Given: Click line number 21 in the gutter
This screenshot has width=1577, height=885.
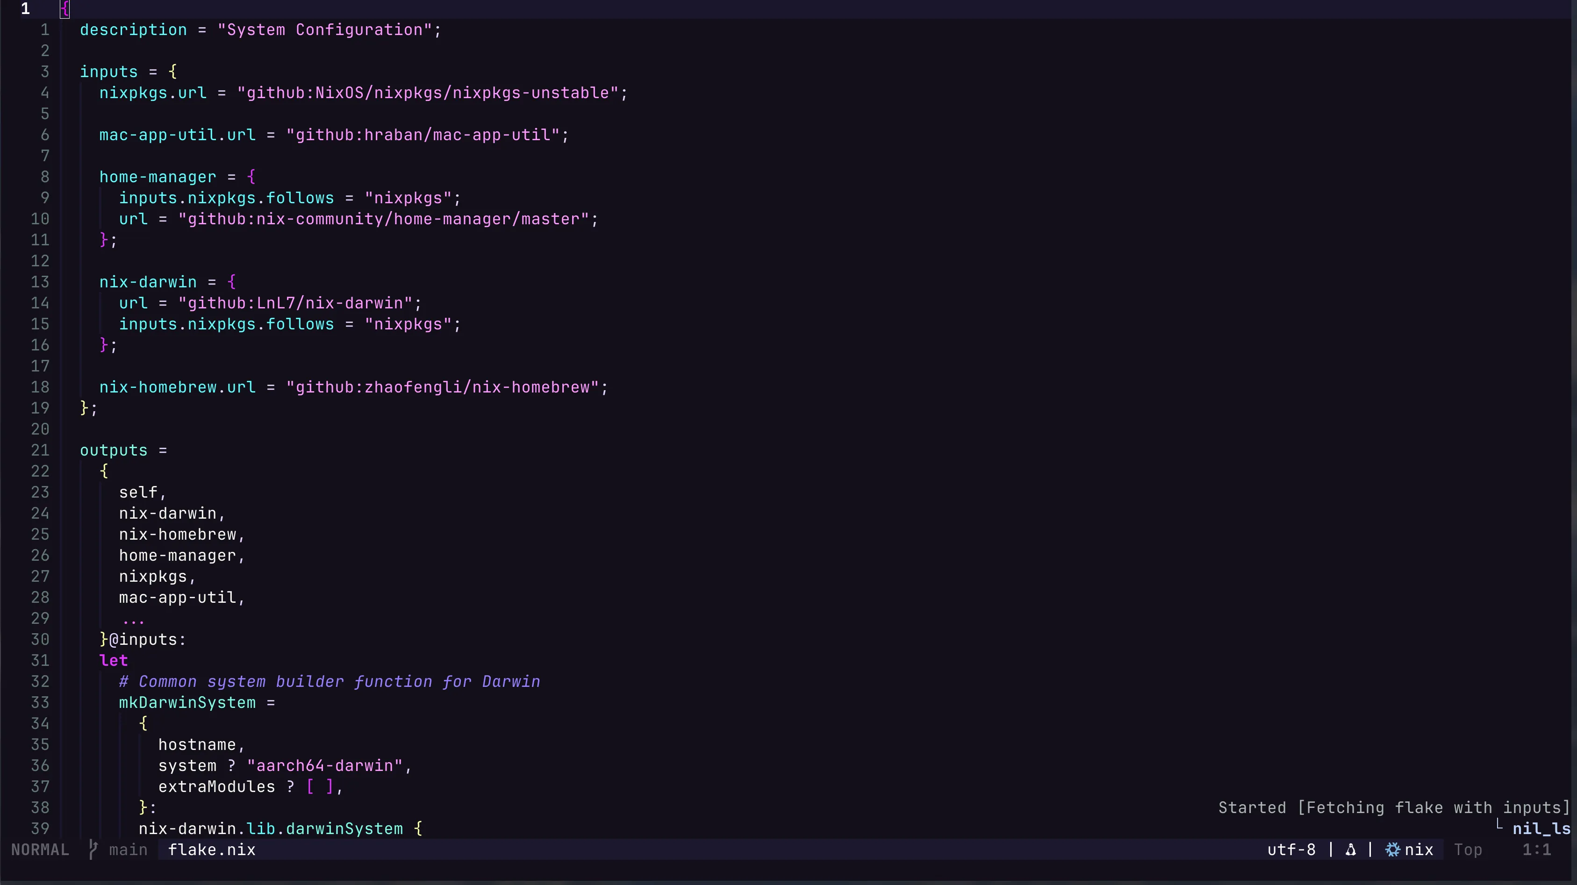Looking at the screenshot, I should click(x=40, y=450).
